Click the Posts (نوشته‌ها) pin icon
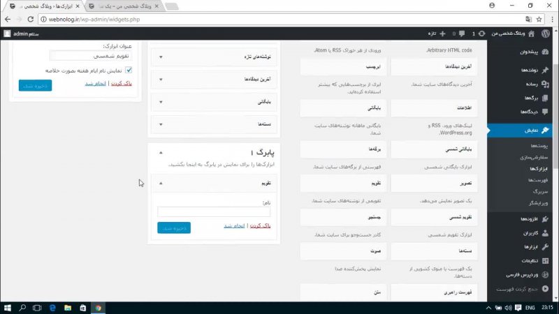This screenshot has width=559, height=314. pos(545,70)
